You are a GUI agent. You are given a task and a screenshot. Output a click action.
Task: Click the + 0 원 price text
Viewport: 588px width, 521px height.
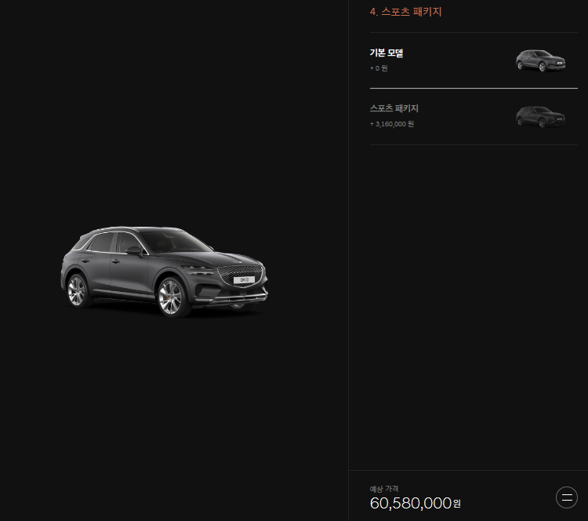[x=379, y=68]
